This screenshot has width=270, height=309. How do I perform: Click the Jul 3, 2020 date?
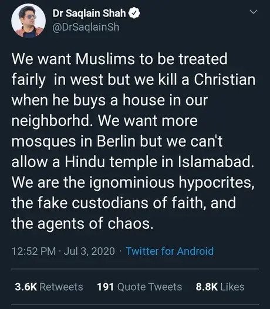click(89, 251)
